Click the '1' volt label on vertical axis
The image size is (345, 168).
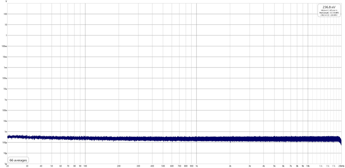click(x=6, y=35)
